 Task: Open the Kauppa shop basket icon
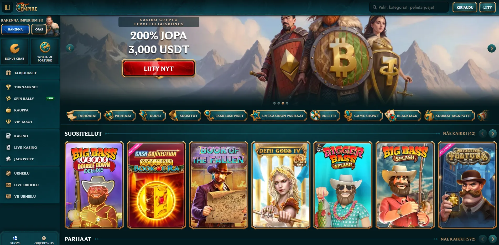click(8, 110)
